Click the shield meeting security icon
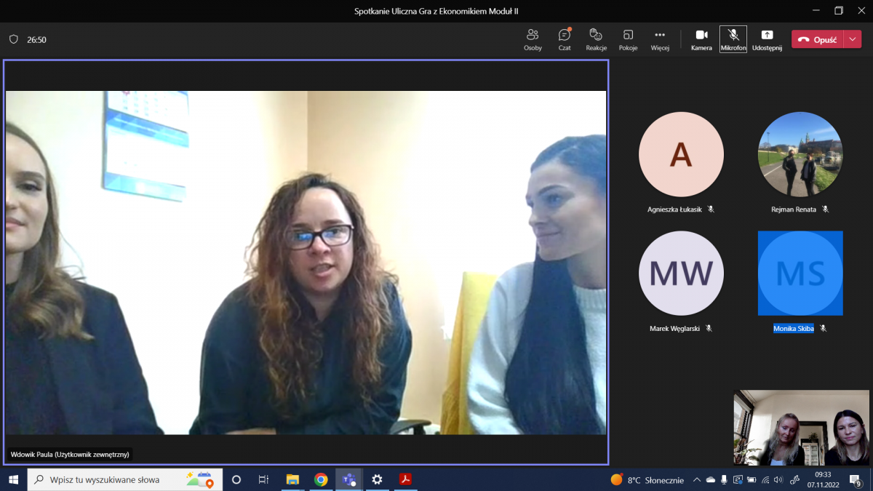This screenshot has height=491, width=873. coord(13,40)
